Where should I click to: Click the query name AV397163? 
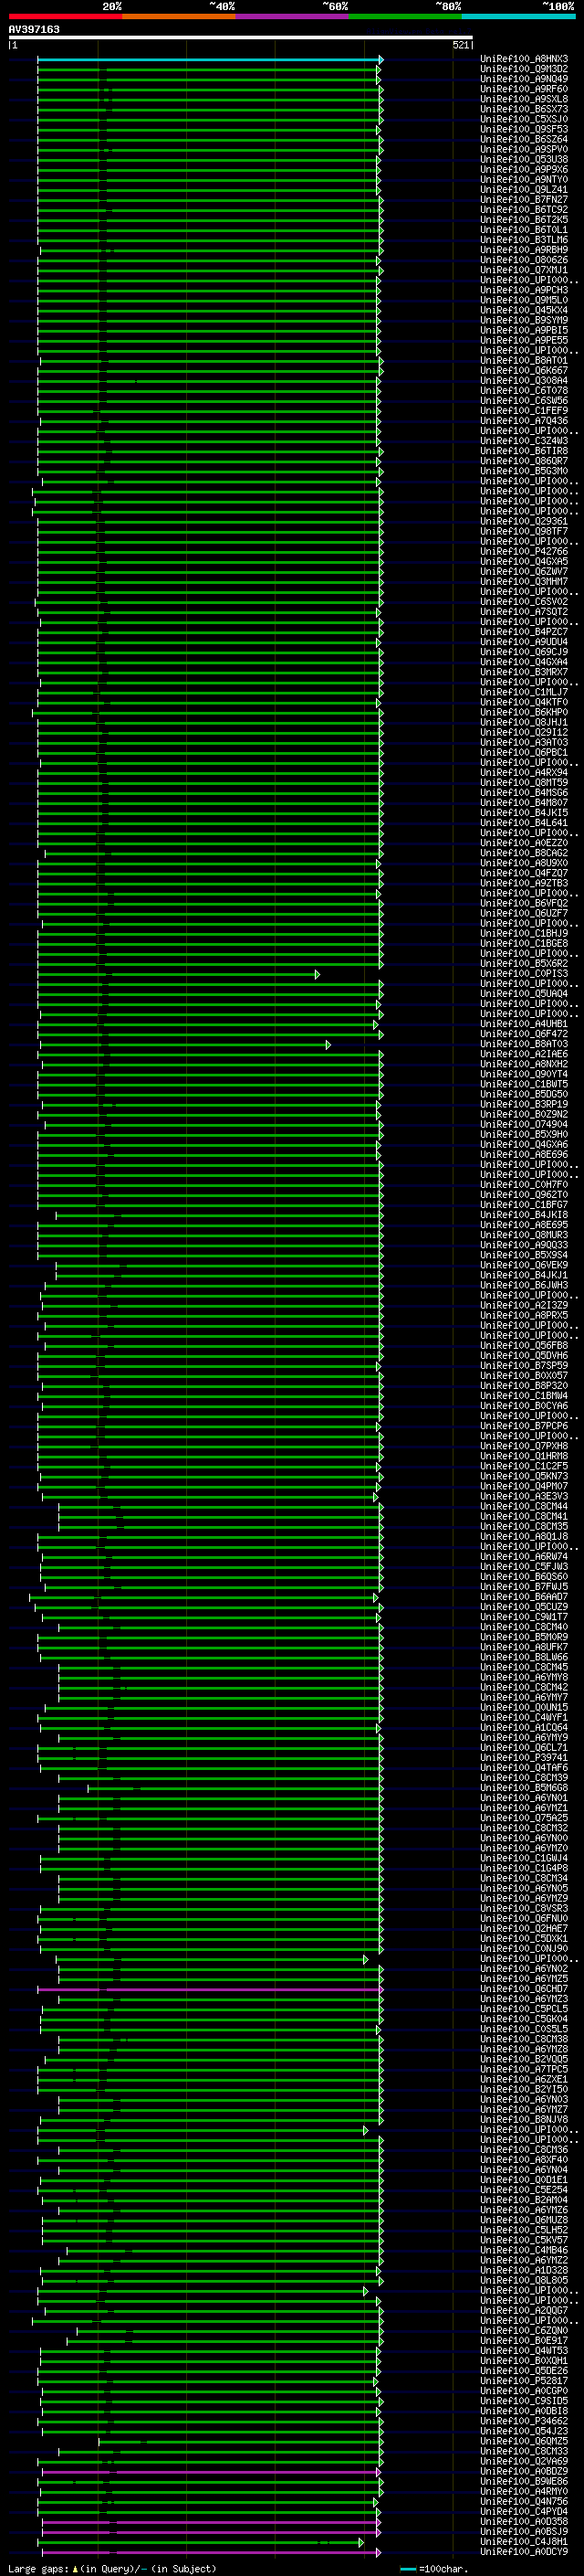[x=34, y=29]
